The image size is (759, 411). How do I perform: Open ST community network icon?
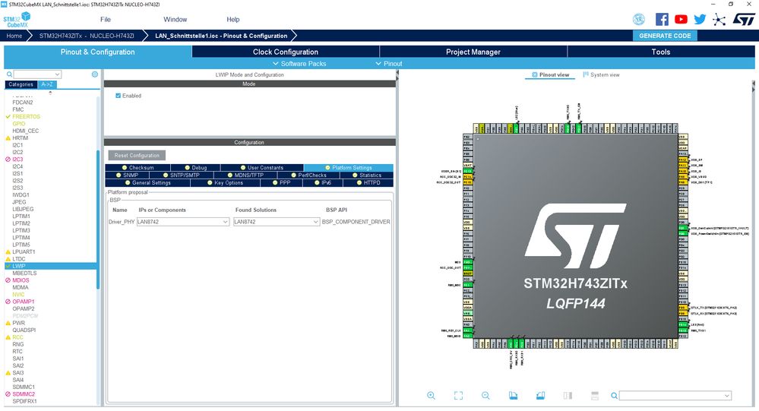click(719, 19)
